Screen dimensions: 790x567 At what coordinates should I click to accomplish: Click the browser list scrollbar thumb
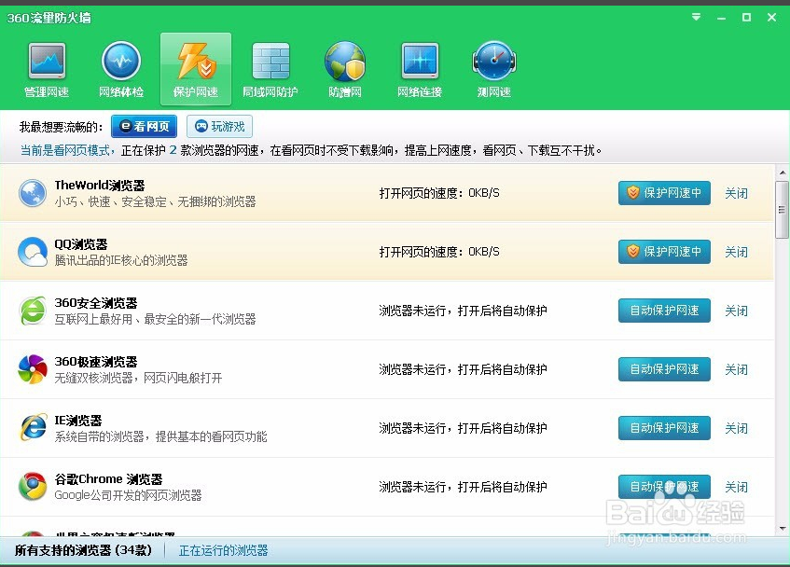(782, 210)
